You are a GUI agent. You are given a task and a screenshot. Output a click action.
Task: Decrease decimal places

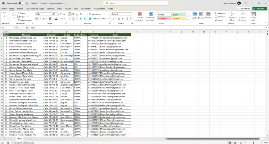click(131, 19)
